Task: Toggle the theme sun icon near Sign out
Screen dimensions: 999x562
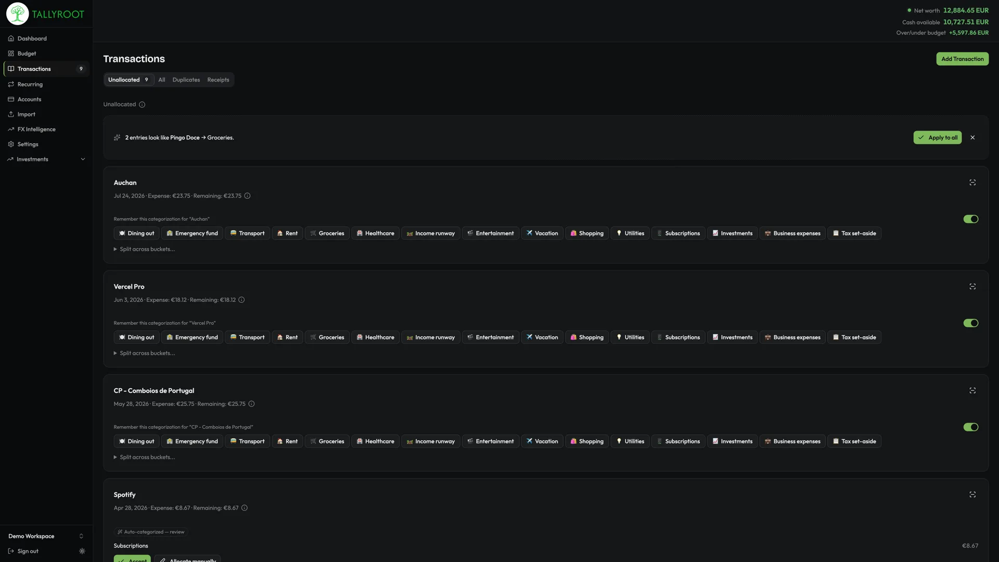Action: (x=82, y=551)
